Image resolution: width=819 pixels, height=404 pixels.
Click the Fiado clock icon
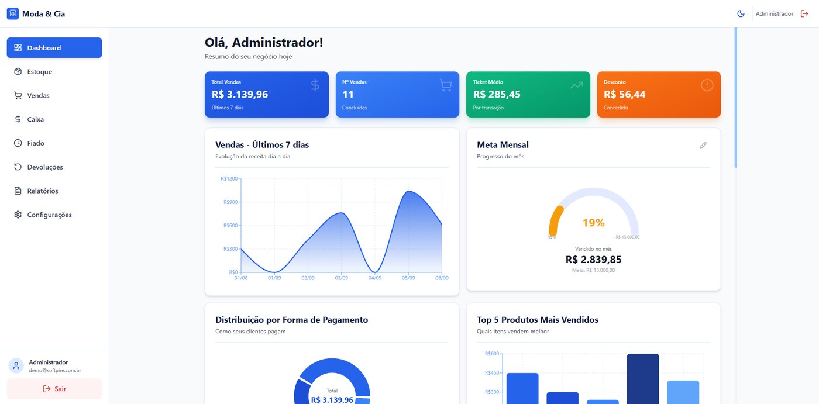pos(18,143)
